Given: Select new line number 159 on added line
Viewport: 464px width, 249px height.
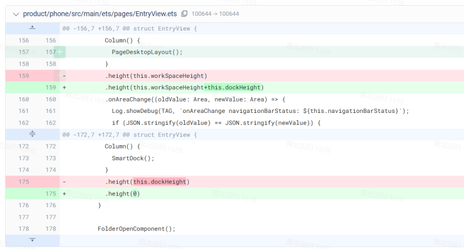Looking at the screenshot, I should tap(50, 88).
